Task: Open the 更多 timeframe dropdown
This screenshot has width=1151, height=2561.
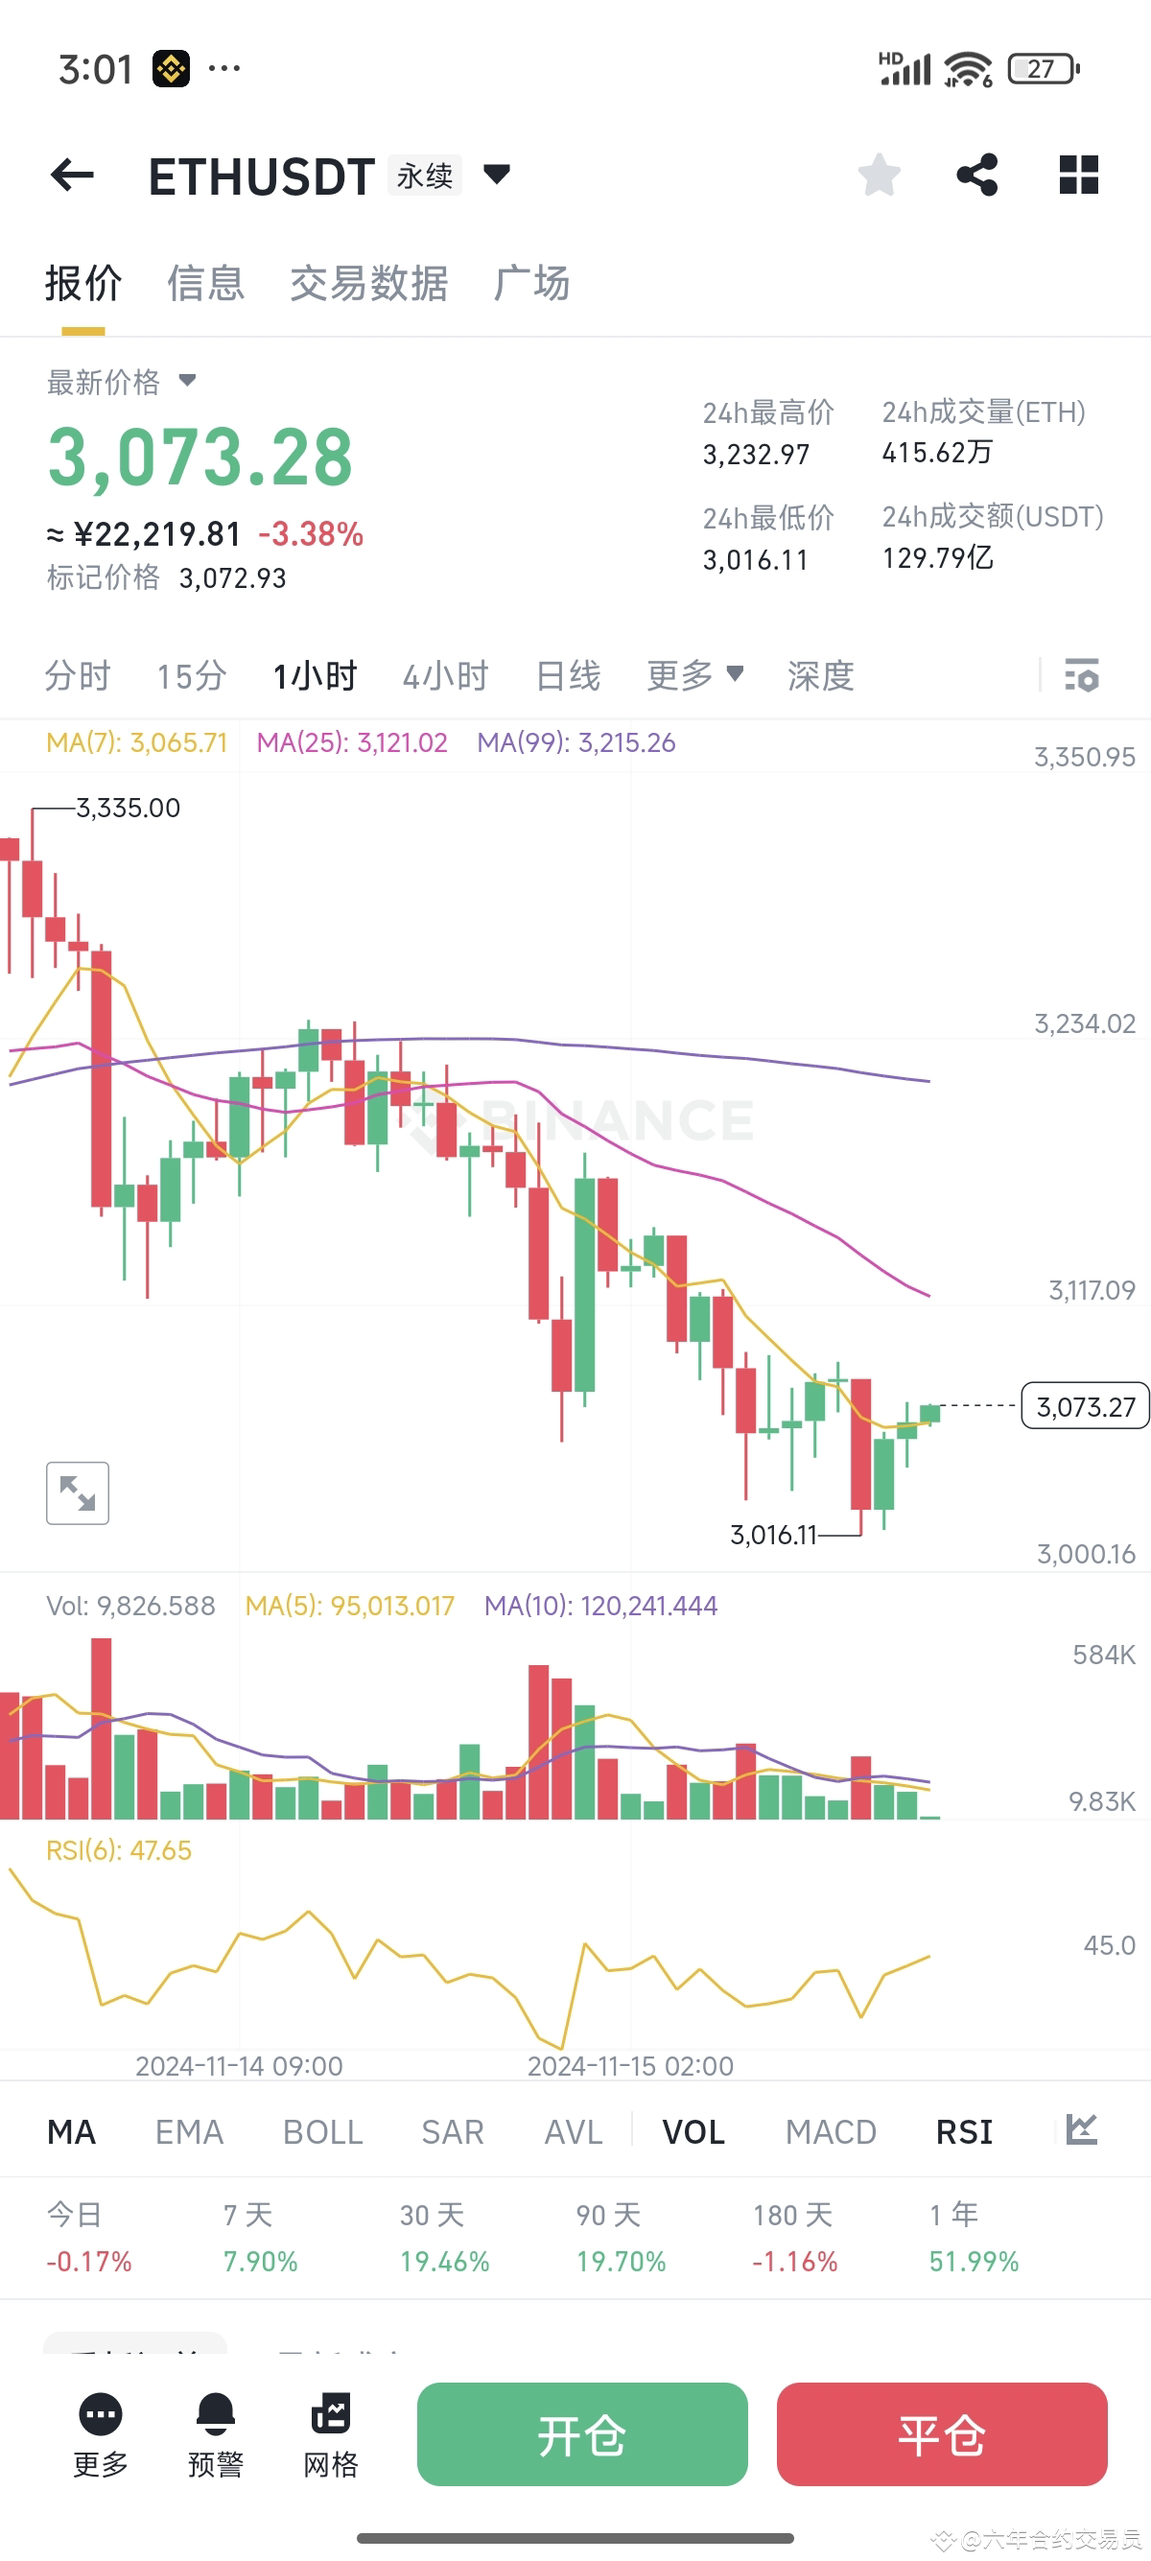Action: [695, 674]
